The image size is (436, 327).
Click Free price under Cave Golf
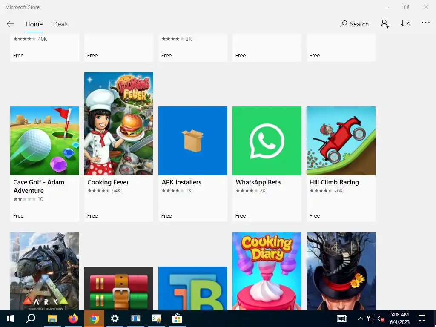coord(18,216)
